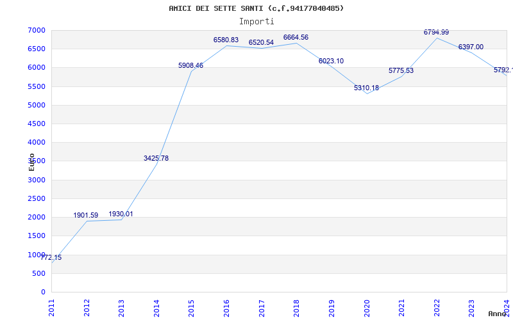
Task: Click the Euro y-axis title
Action: click(x=31, y=162)
